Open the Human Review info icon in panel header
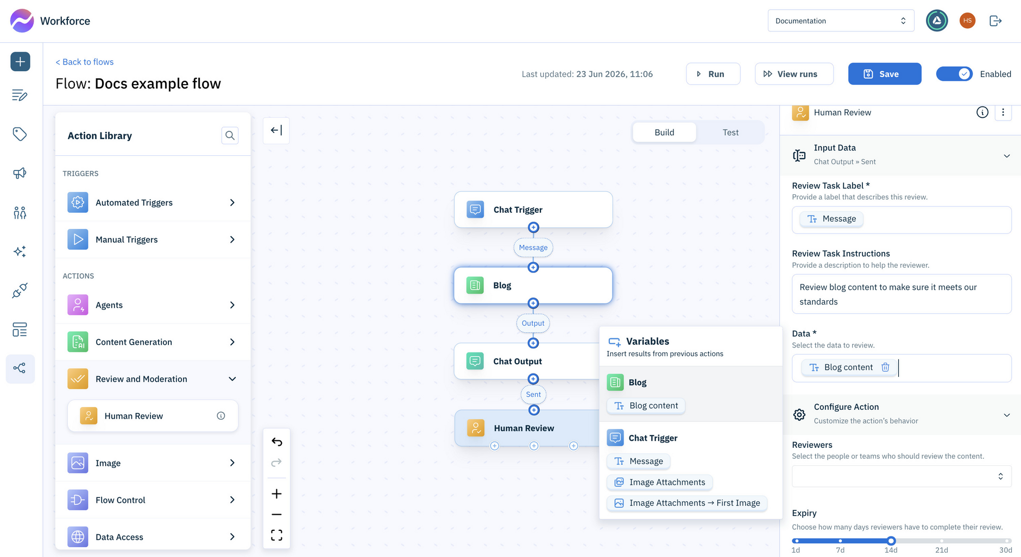This screenshot has width=1021, height=557. tap(982, 112)
